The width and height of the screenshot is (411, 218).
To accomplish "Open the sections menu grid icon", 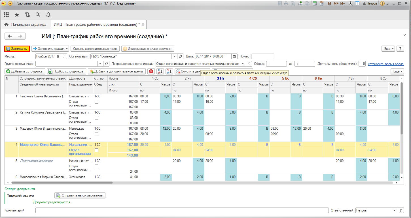I will click(7, 14).
